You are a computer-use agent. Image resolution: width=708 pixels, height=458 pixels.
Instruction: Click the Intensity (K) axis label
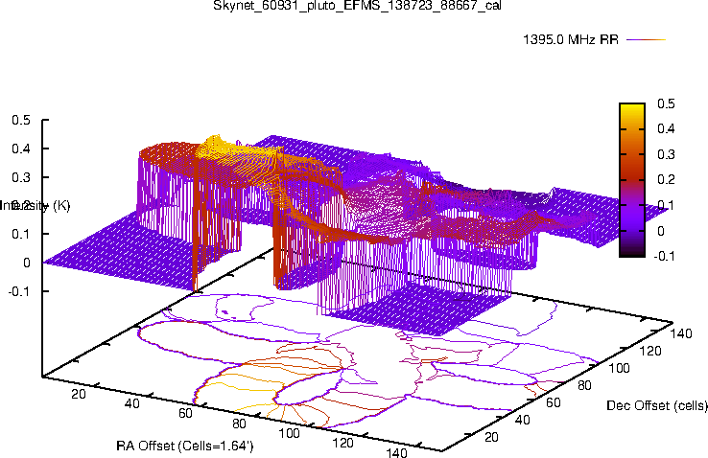tap(35, 206)
